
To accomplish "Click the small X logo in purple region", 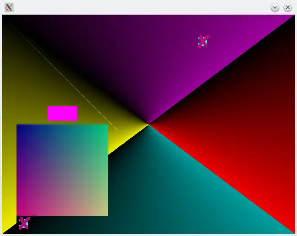I will coord(203,41).
